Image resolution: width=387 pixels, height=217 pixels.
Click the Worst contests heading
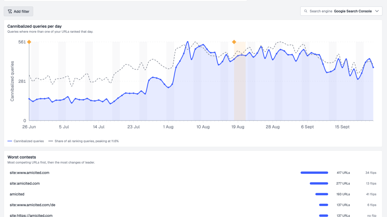22,157
